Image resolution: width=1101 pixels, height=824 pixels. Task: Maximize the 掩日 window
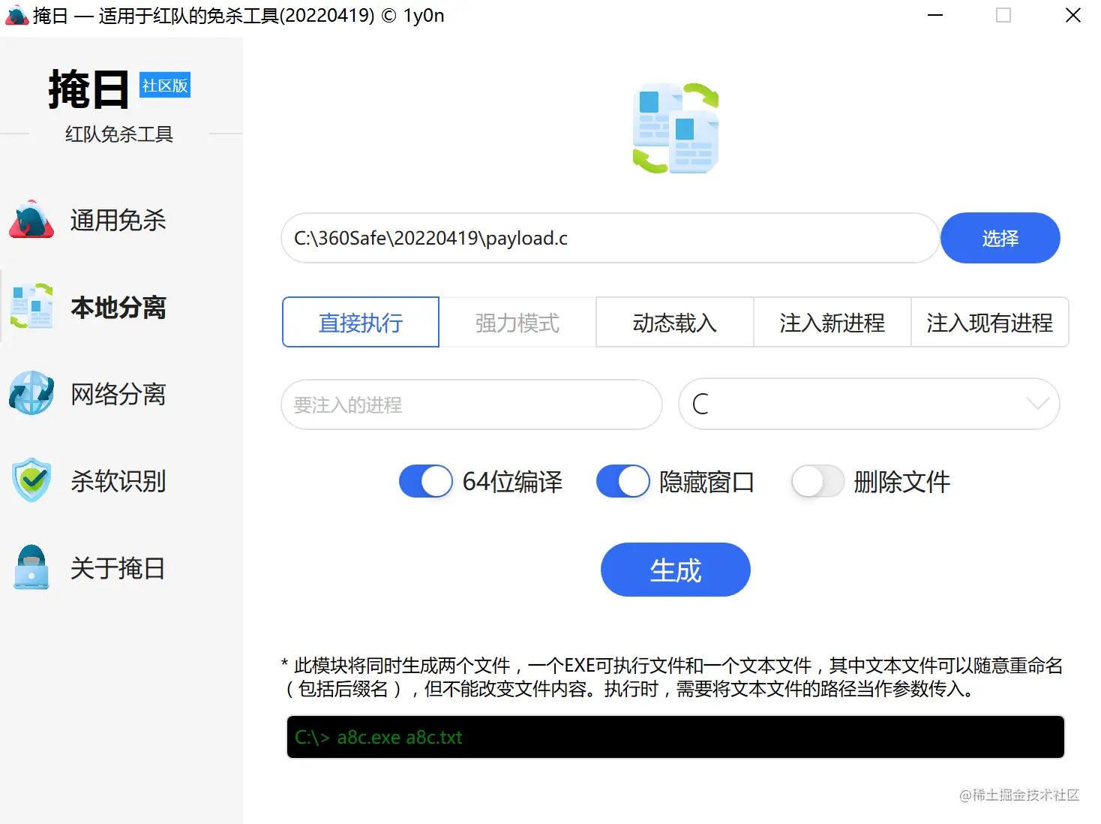[1003, 15]
